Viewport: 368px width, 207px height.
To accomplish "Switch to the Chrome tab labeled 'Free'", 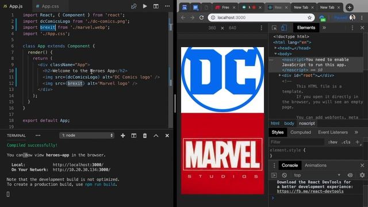I will coord(225,7).
